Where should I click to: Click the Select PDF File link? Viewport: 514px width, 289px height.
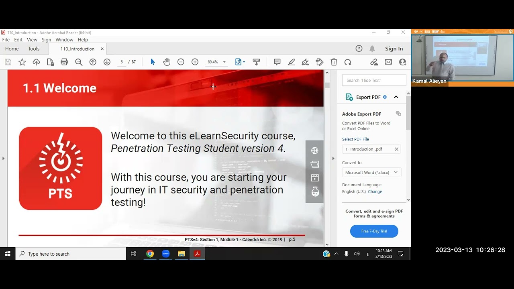(355, 139)
